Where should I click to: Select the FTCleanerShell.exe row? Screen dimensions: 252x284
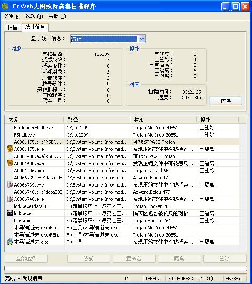tap(122, 128)
